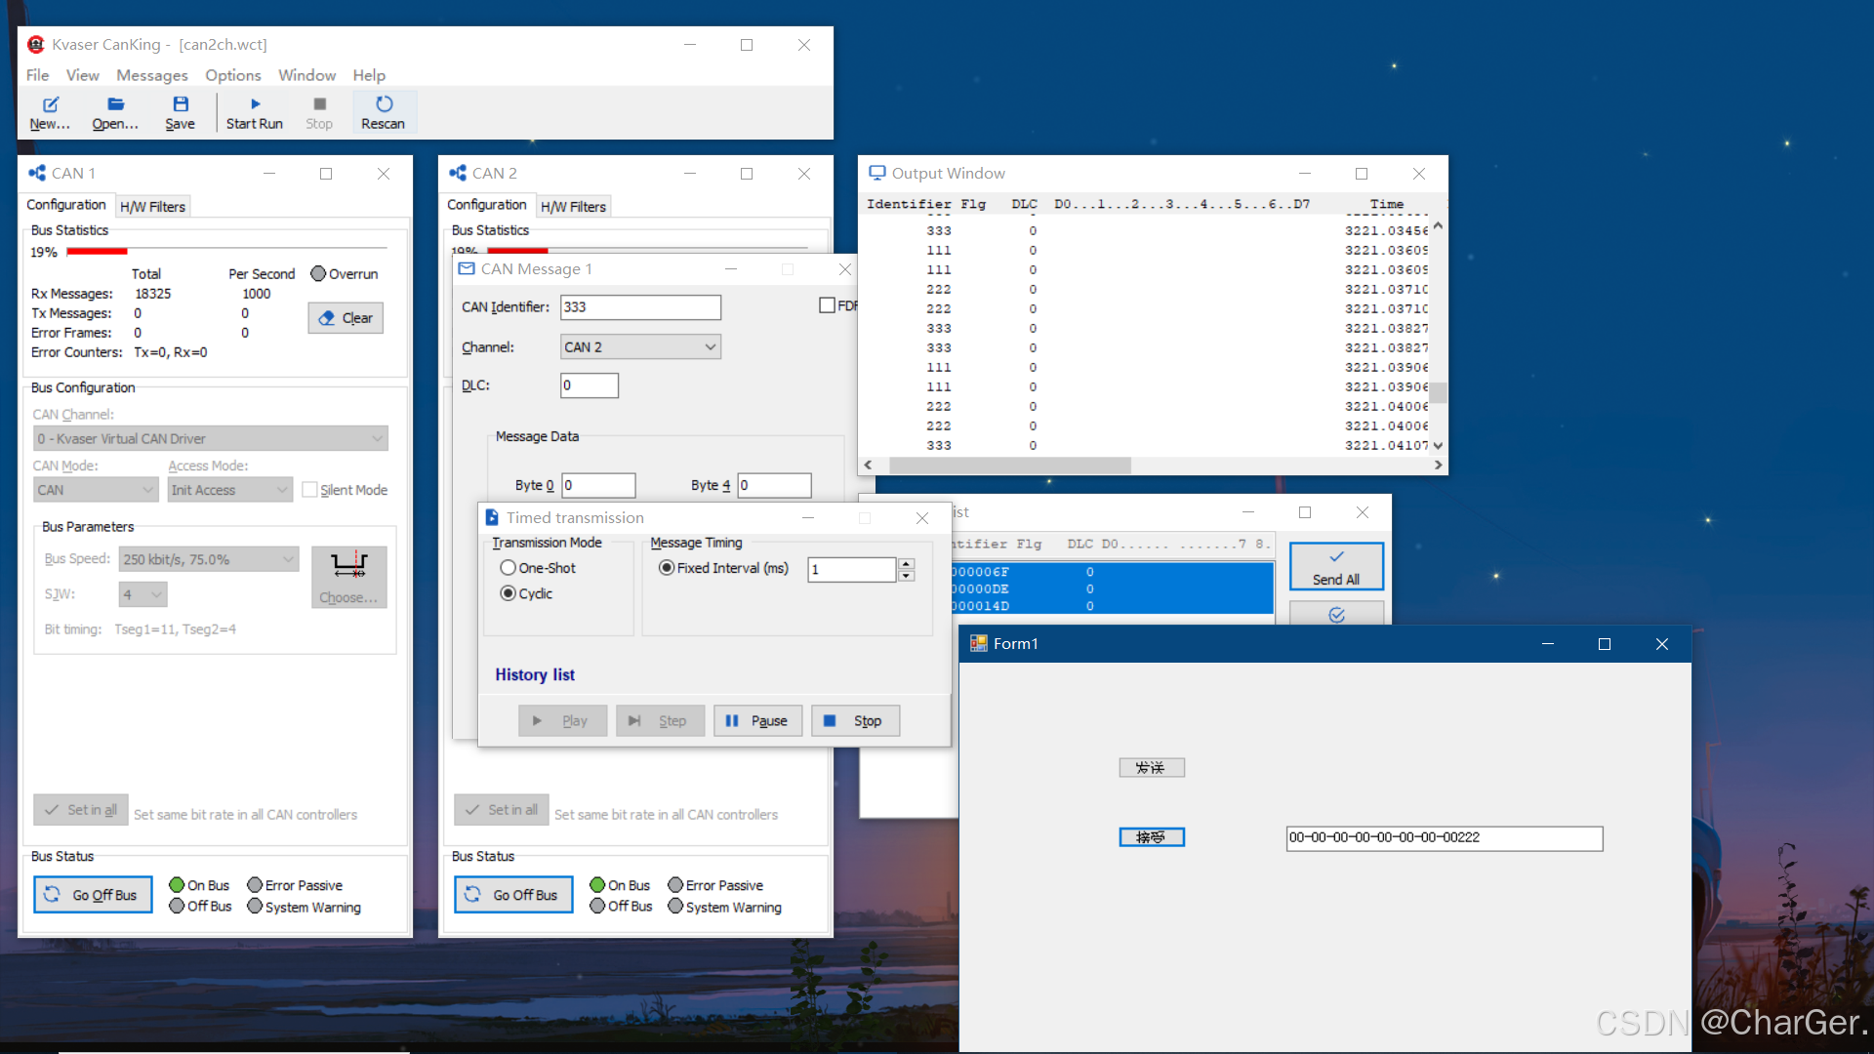1874x1054 pixels.
Task: Click the CAN 2 window title icon
Action: (x=458, y=173)
